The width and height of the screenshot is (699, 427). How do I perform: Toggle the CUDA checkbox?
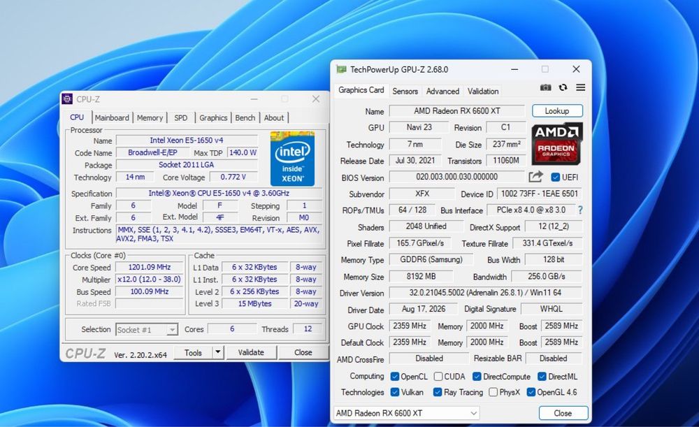click(438, 377)
